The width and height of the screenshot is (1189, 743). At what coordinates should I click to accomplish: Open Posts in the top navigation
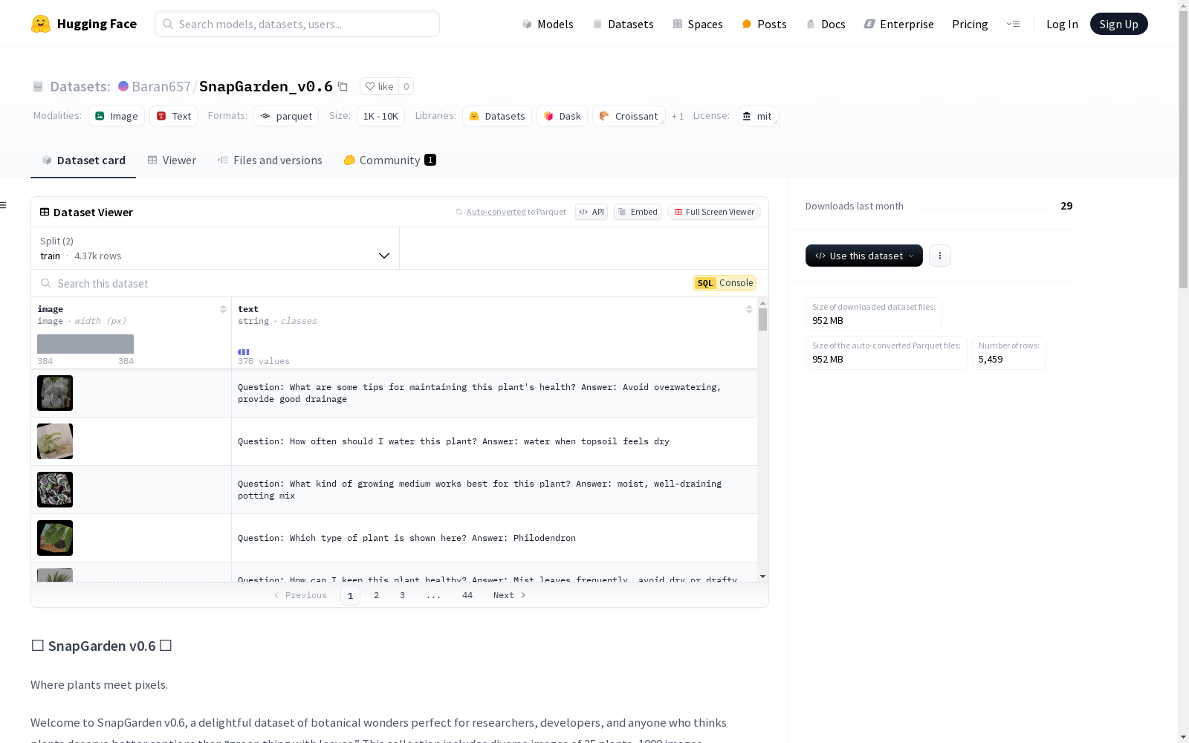point(765,24)
